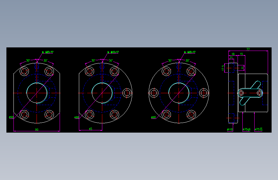Click the ø118 diameter label
This screenshot has height=180, width=278.
point(230,129)
